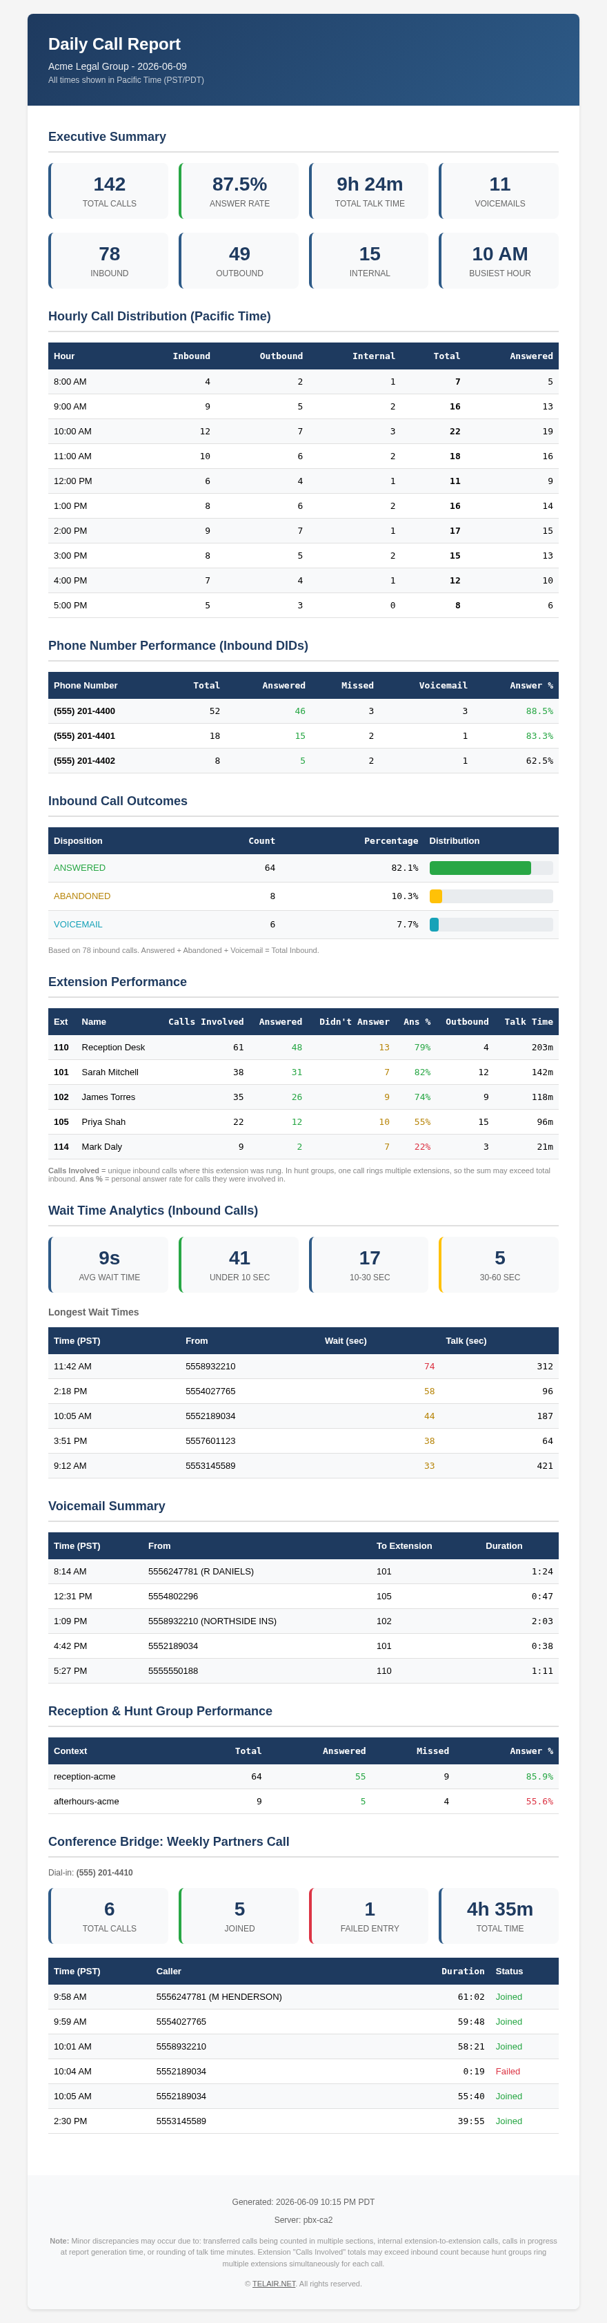Click the afterhours-acme context row
Screen dimensions: 607x2323
coord(303,1801)
